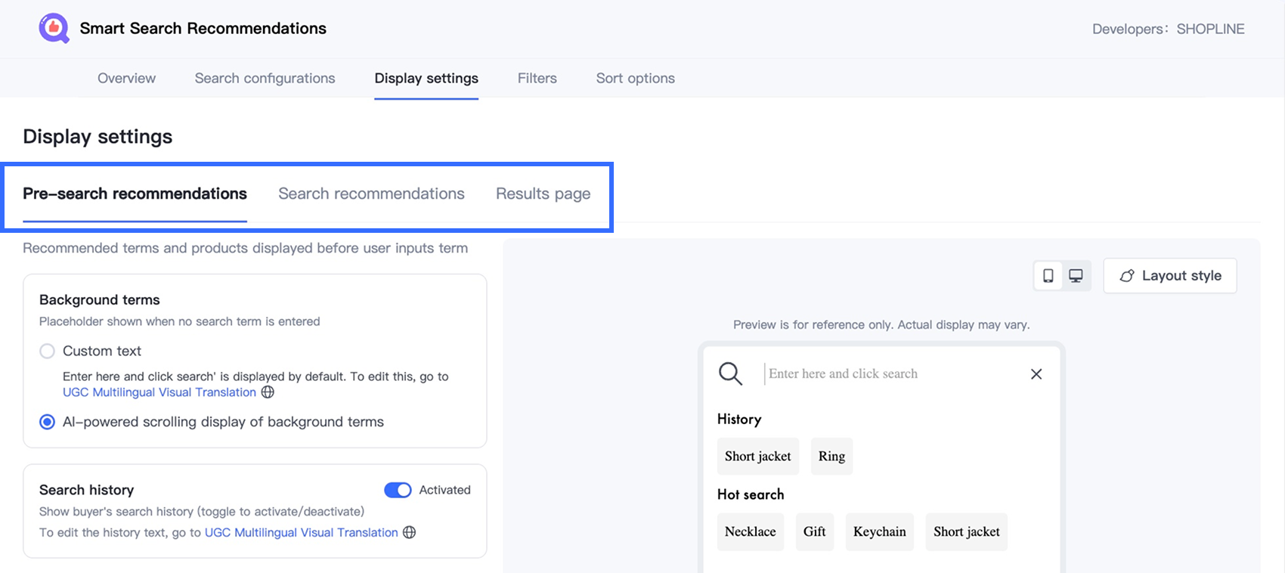The width and height of the screenshot is (1285, 573).
Task: Toggle the Search history Activated switch
Action: [398, 490]
